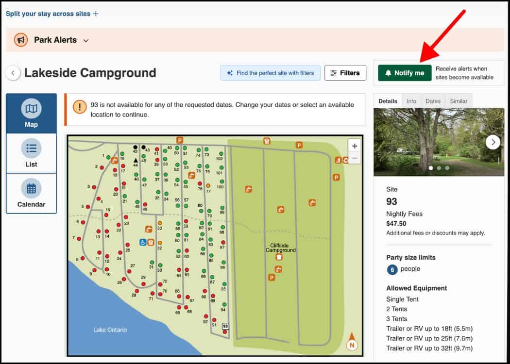Viewport: 510px width, 364px height.
Task: Click Find the perfect site with filters
Action: [270, 73]
